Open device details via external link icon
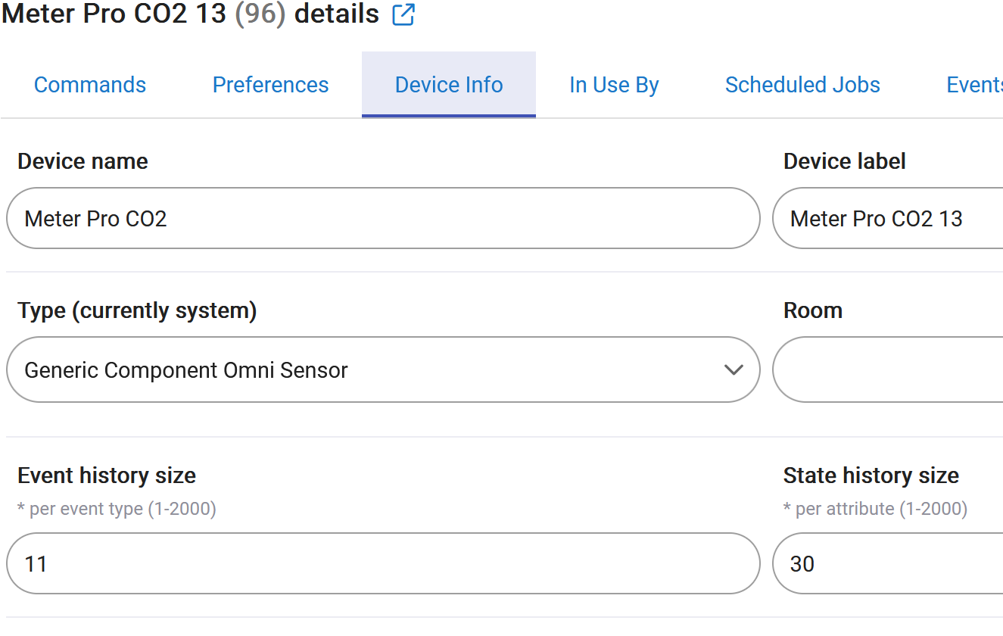Viewport: 1003px width, 636px height. click(403, 14)
